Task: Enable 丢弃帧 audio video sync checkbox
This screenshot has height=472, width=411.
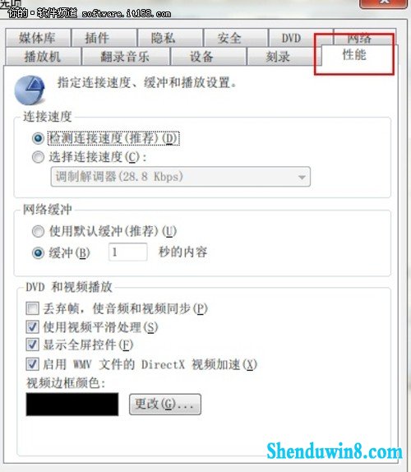Action: point(33,308)
